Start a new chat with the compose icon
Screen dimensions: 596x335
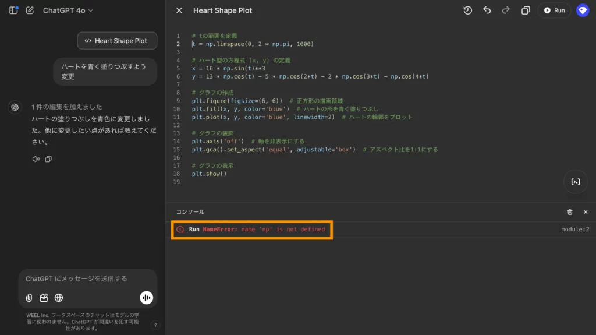(x=30, y=10)
